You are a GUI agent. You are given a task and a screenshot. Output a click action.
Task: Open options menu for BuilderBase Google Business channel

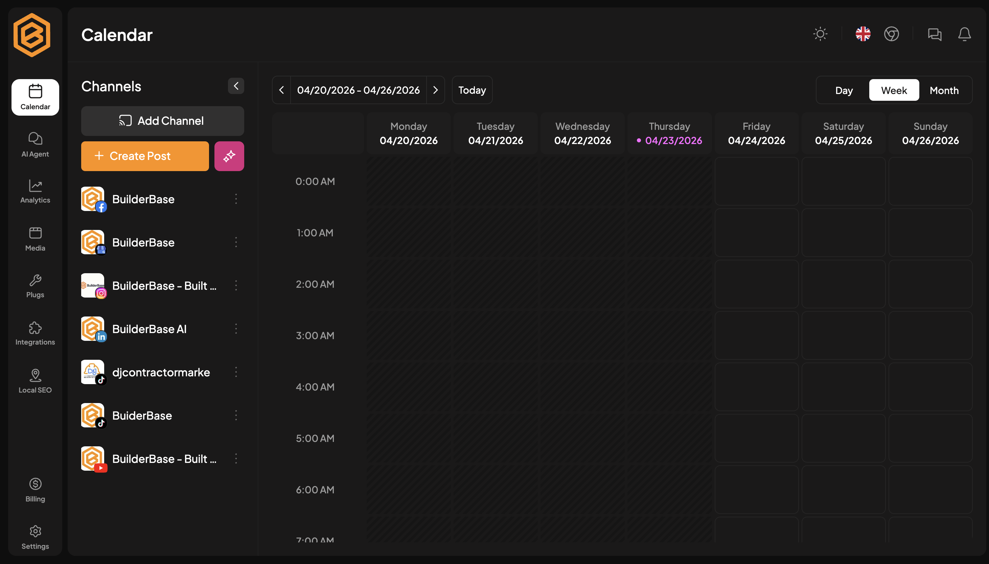click(x=236, y=242)
